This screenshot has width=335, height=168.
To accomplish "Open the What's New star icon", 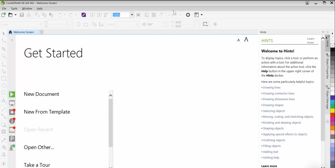I will [x=12, y=112].
